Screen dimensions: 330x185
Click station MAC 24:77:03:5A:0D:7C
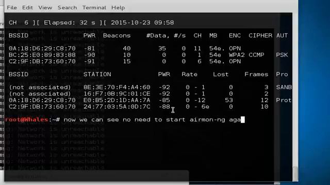(x=117, y=107)
